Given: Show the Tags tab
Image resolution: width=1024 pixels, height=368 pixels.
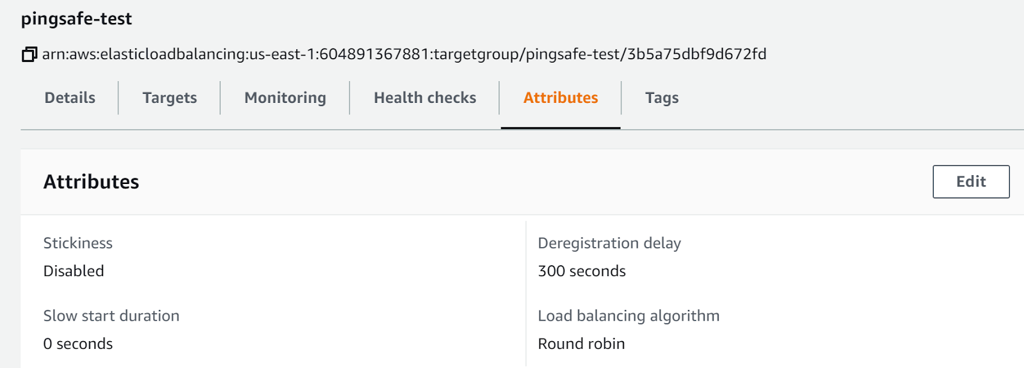Looking at the screenshot, I should coord(662,98).
